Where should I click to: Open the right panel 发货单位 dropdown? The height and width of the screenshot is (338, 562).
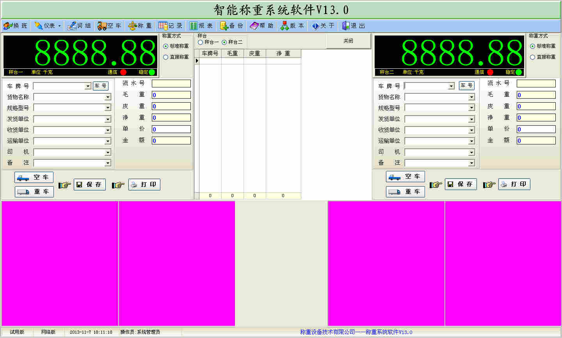(x=471, y=119)
